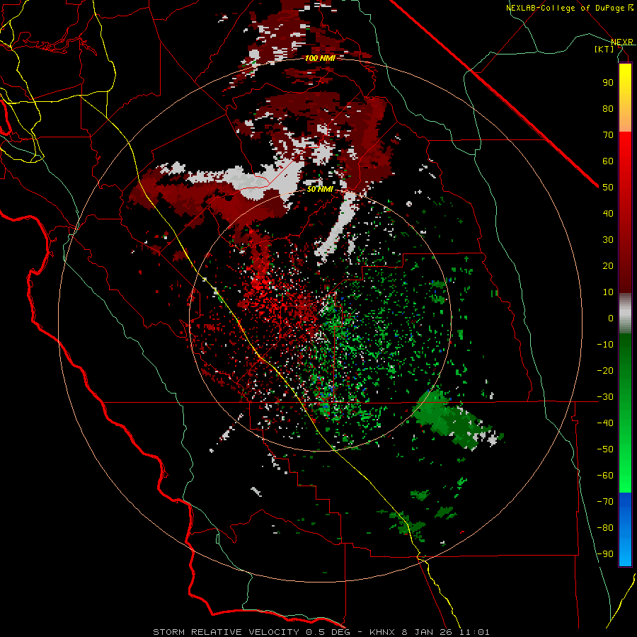This screenshot has height=637, width=637.
Task: Click the 80 value on velocity scale
Action: 608,108
